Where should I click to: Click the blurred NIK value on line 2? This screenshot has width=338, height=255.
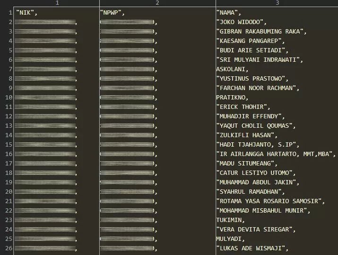(45, 22)
